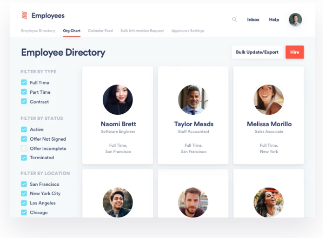Go to Approvers Settings tab

188,31
